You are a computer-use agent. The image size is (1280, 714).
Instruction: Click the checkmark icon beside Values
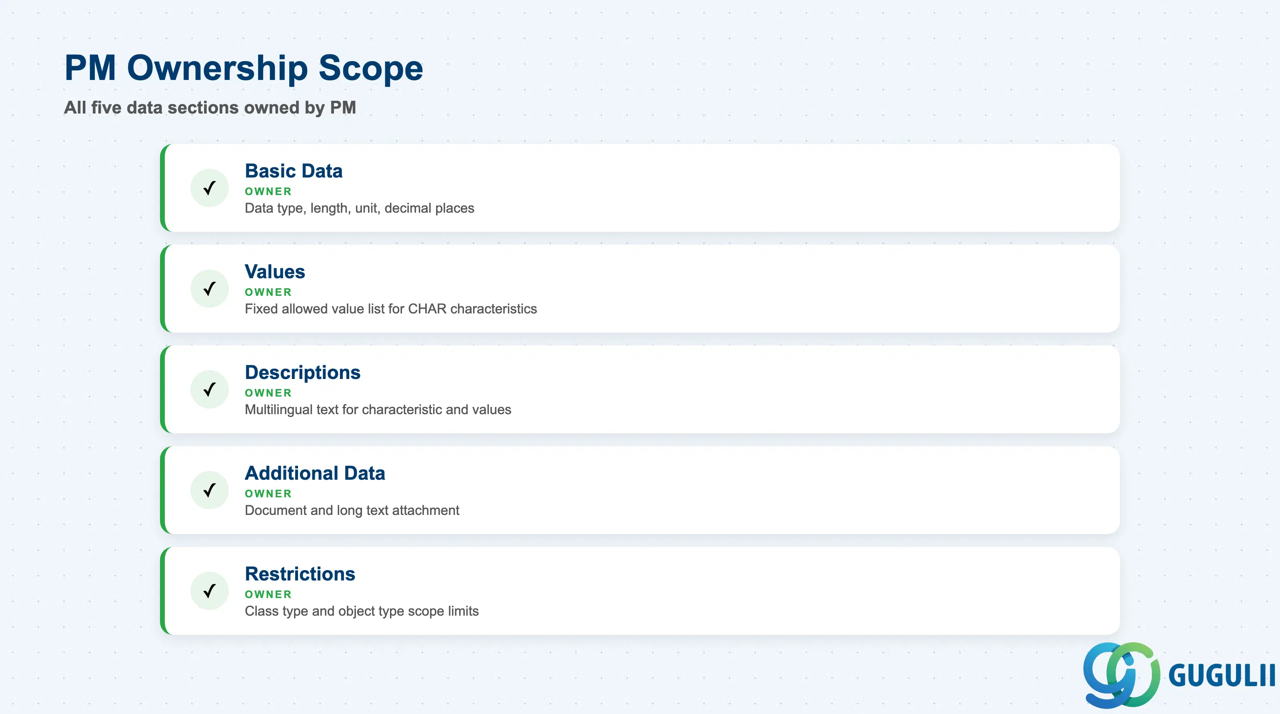coord(210,289)
